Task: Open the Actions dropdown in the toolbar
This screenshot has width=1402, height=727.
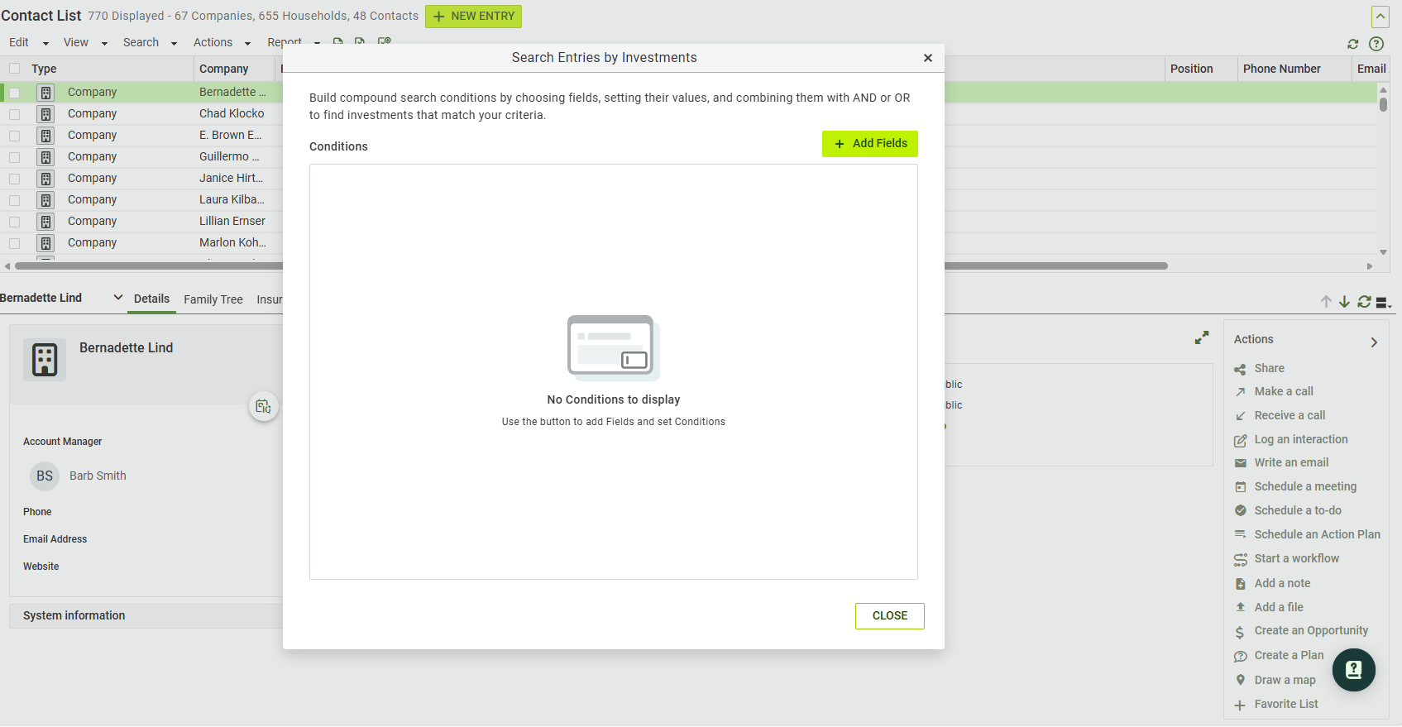Action: [x=222, y=42]
